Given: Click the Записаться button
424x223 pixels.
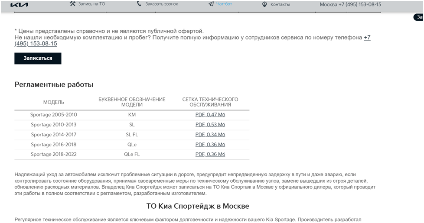Looking at the screenshot, I should pyautogui.click(x=38, y=58).
